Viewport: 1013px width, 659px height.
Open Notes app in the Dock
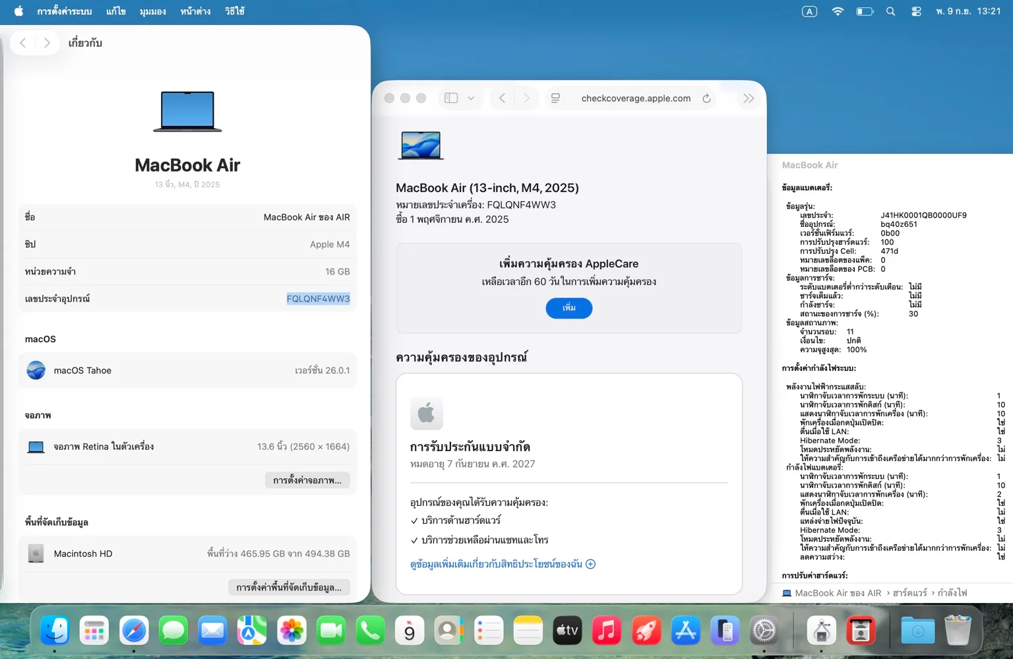(x=528, y=631)
